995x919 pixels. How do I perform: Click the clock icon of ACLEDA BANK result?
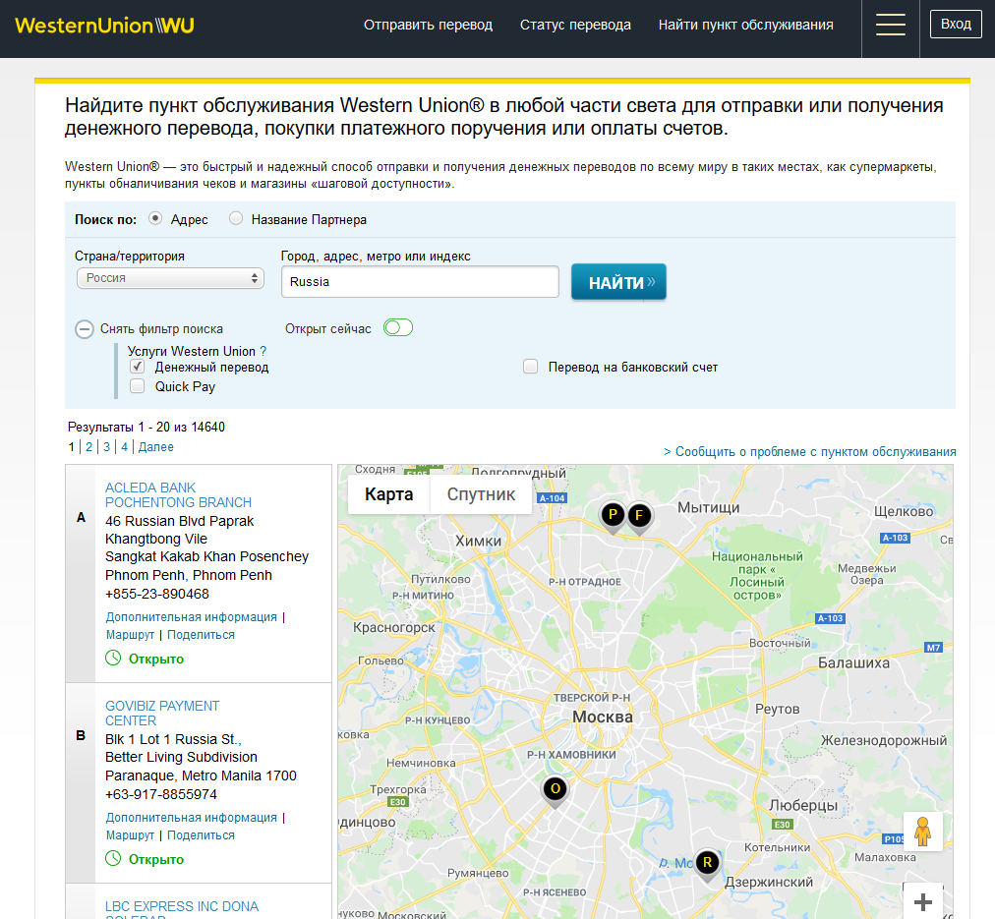tap(113, 659)
